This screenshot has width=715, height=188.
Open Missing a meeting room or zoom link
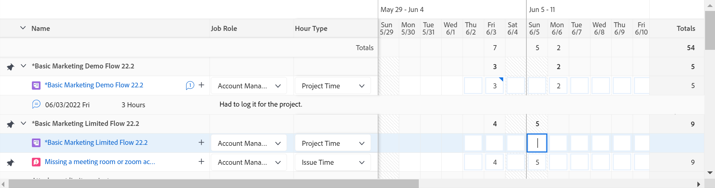tap(100, 162)
